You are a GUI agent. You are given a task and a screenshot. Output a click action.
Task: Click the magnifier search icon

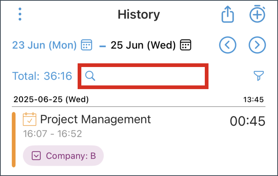click(x=90, y=76)
